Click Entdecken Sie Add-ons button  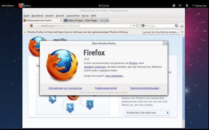point(147,113)
